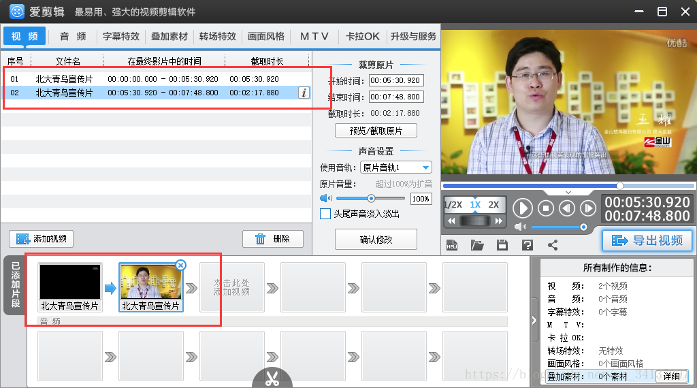Mute original audio speaker icon
The image size is (697, 388).
[326, 198]
